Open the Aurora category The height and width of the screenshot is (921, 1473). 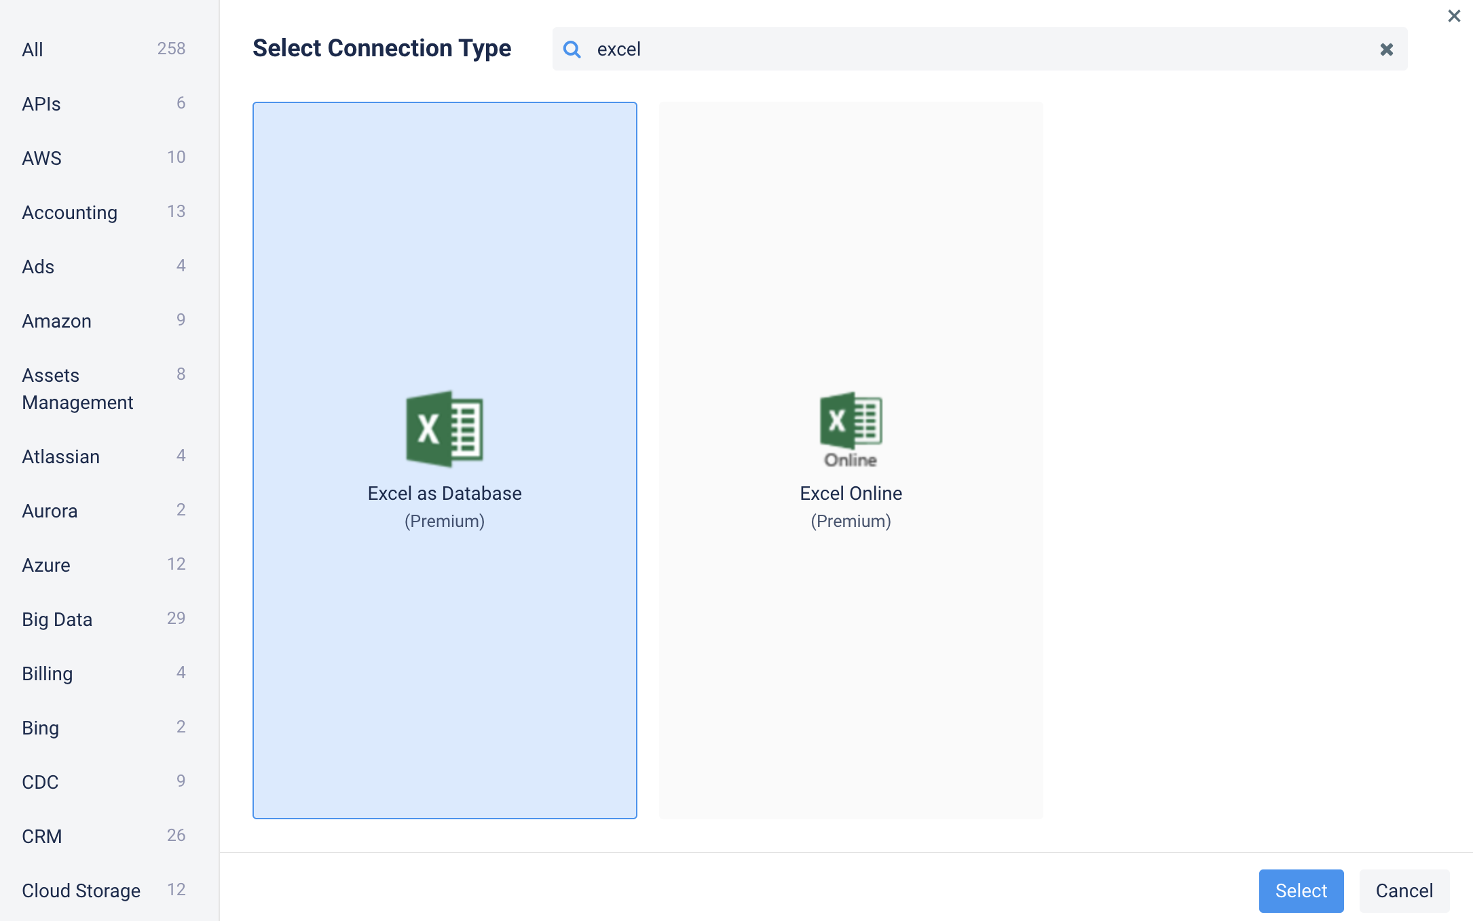(104, 511)
